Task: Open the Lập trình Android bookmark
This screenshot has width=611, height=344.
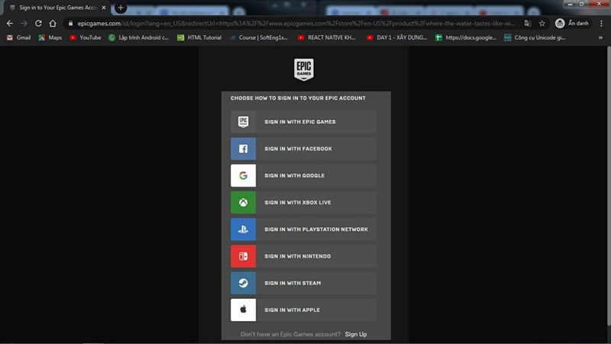Action: 139,37
